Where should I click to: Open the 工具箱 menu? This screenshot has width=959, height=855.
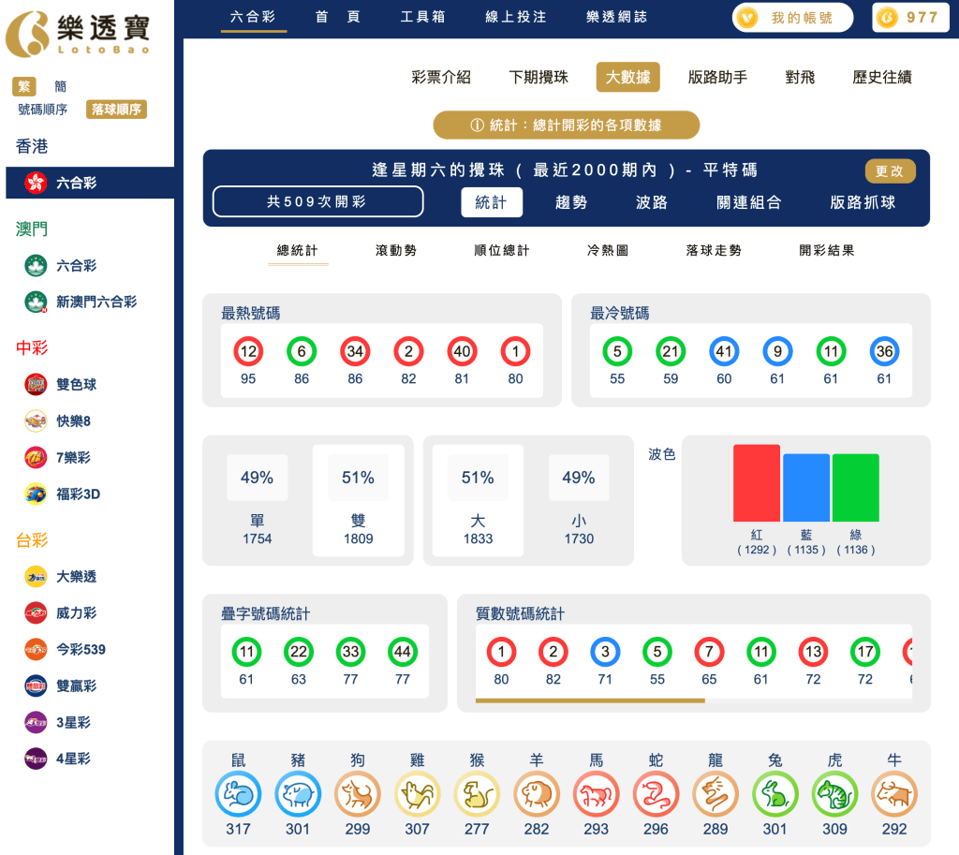(x=422, y=16)
